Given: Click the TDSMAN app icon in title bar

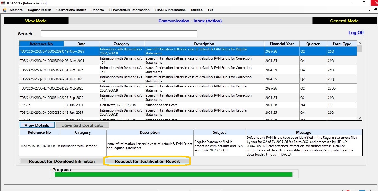Looking at the screenshot, I should (x=3, y=3).
